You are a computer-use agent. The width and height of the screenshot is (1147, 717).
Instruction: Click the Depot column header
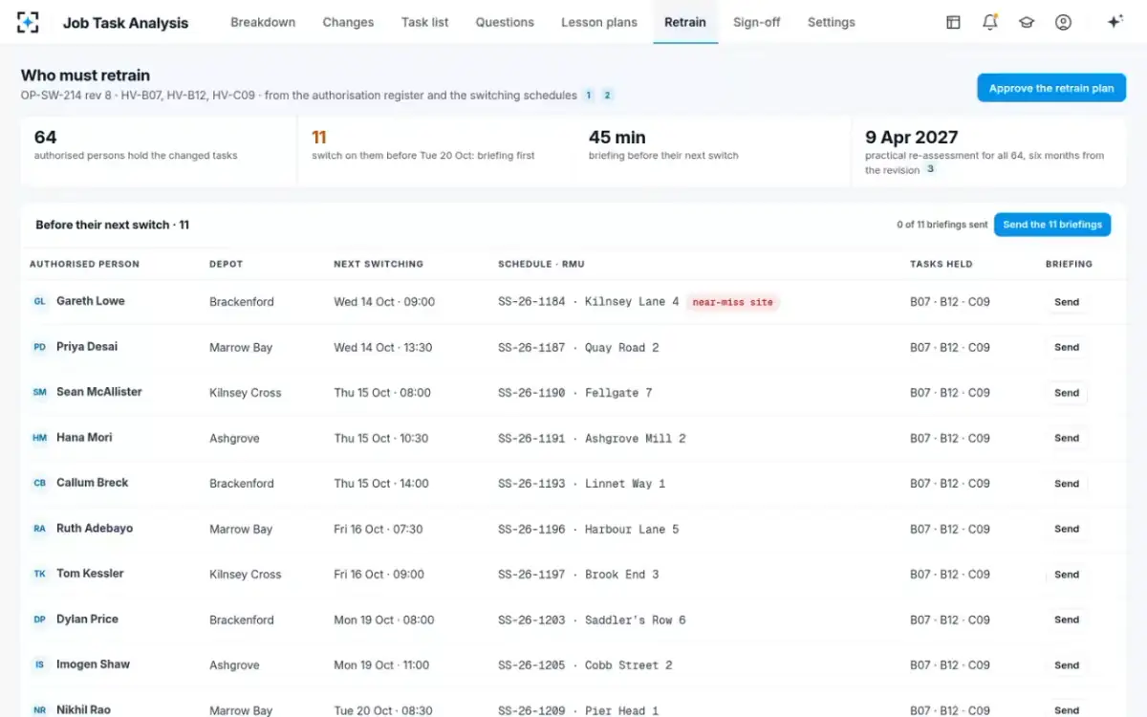(x=227, y=264)
